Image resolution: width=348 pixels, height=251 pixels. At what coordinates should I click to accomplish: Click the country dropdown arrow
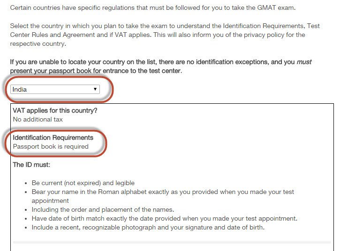(x=95, y=89)
